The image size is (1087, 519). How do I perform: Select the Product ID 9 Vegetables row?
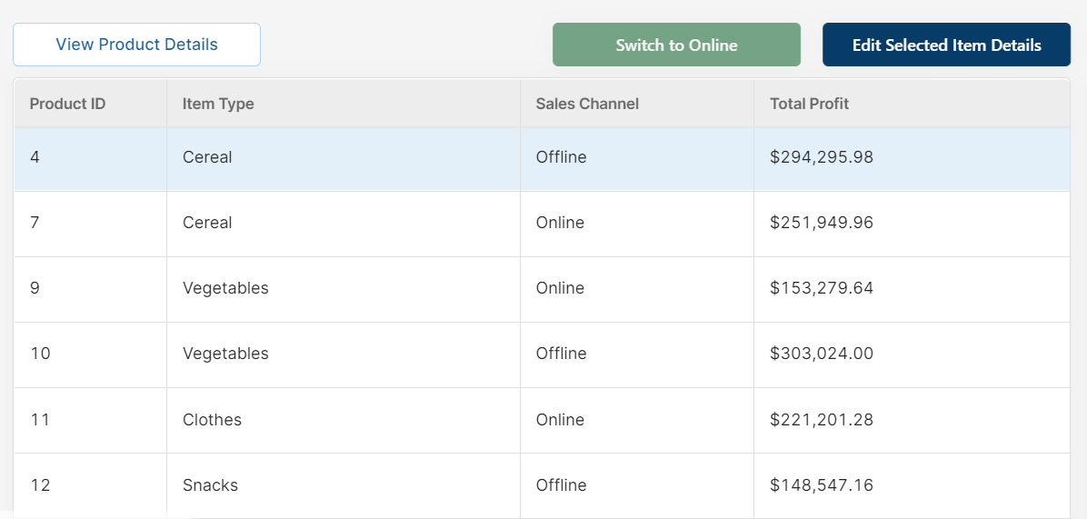(x=542, y=289)
